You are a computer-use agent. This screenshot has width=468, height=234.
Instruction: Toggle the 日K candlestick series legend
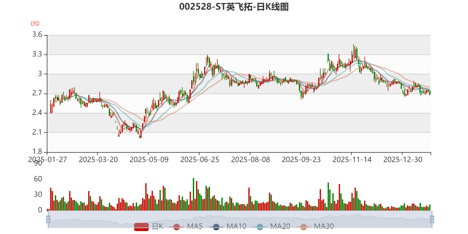149,226
